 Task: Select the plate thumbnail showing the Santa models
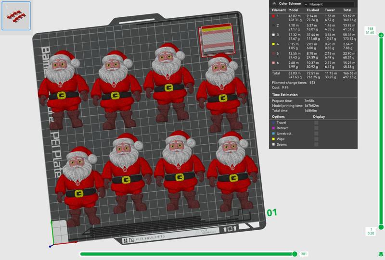16,16
